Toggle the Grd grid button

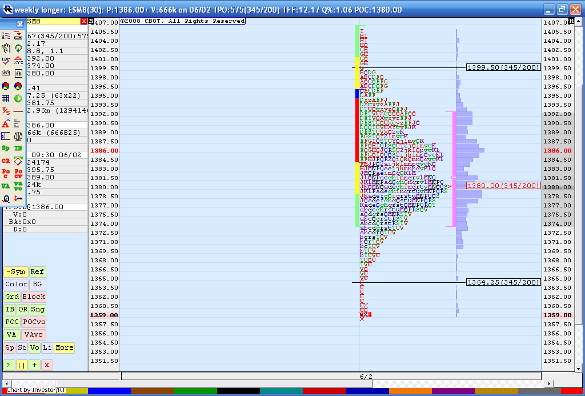click(12, 297)
